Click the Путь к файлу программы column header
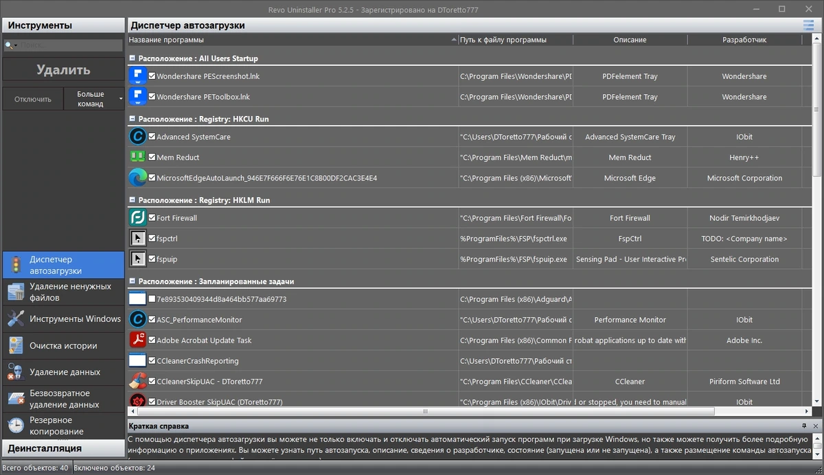The width and height of the screenshot is (824, 475). [515, 40]
